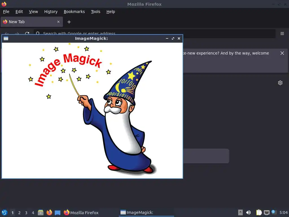Click the removable media eject tray icon
This screenshot has width=289, height=217.
[240, 212]
